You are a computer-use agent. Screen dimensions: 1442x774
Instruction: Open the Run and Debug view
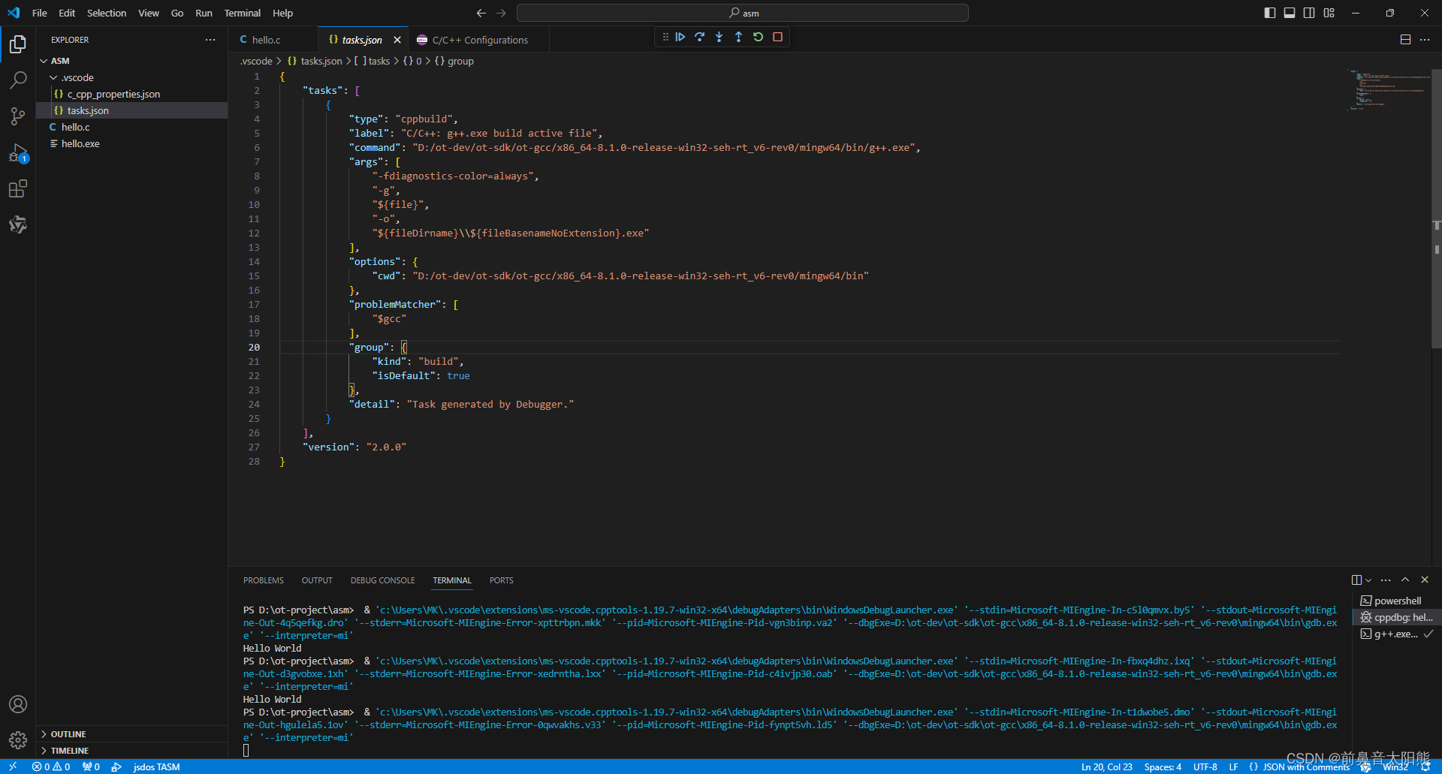[18, 153]
